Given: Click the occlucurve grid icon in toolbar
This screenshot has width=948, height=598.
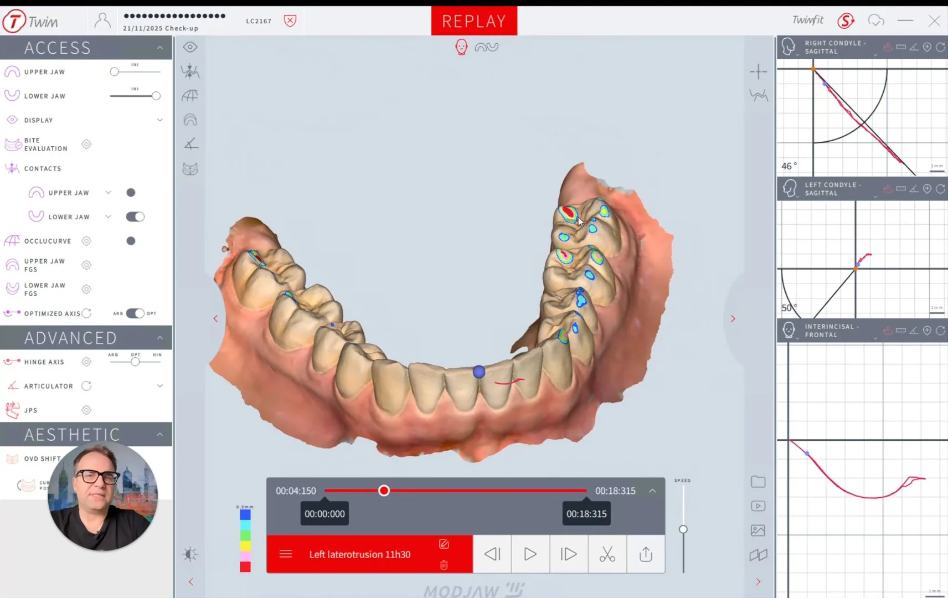Looking at the screenshot, I should coord(190,95).
